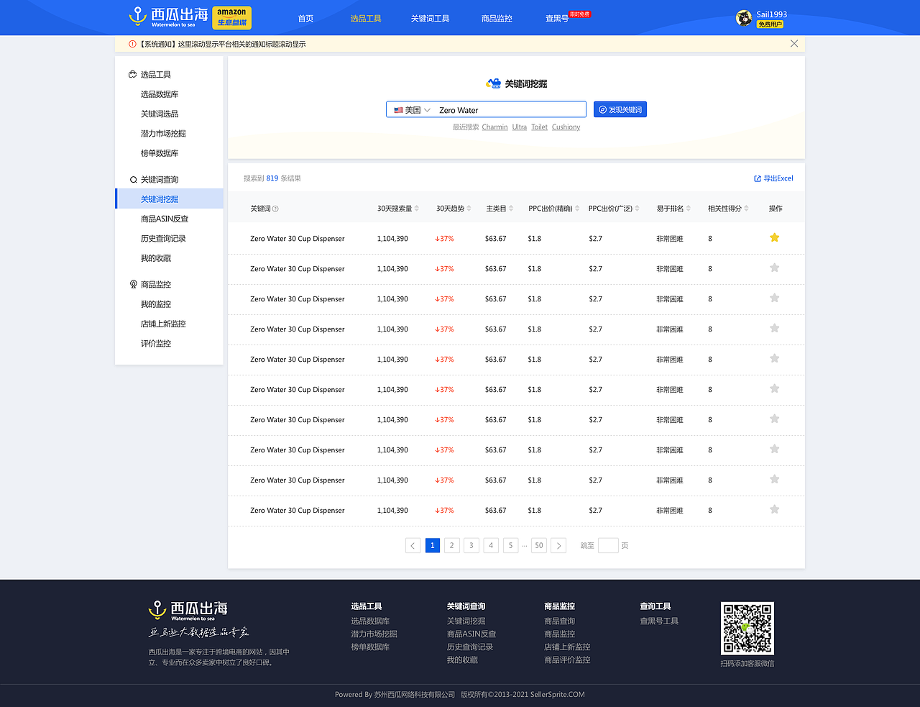This screenshot has height=707, width=920.
Task: Sort by PPC出价(广泛) column arrows
Action: [637, 209]
